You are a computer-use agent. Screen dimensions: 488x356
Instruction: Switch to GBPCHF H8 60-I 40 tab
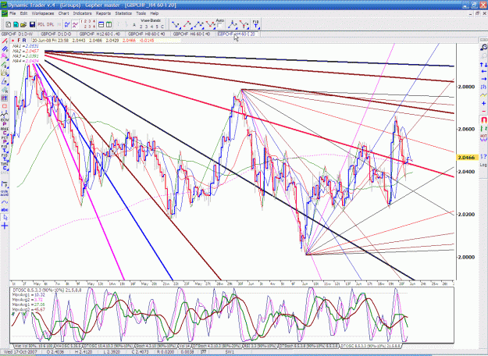[x=146, y=34]
